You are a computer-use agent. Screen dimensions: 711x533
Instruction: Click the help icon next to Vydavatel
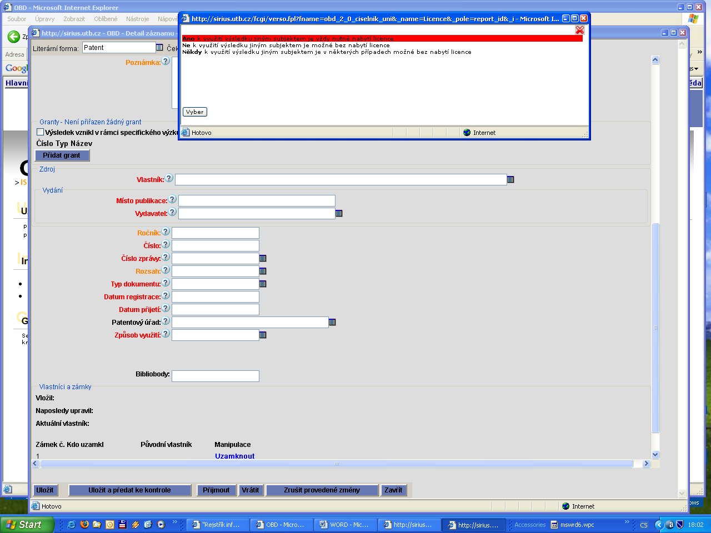(x=172, y=212)
